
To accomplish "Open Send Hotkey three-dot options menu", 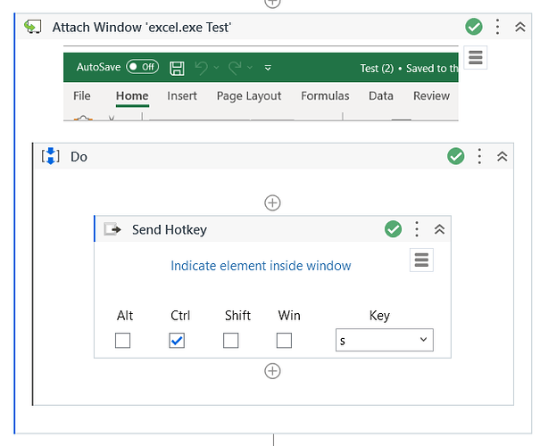I will [x=417, y=229].
